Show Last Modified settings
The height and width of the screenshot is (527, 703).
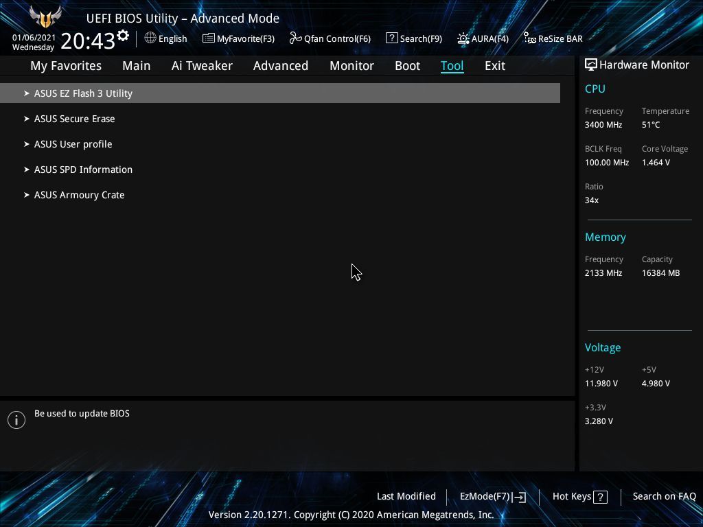pos(406,497)
